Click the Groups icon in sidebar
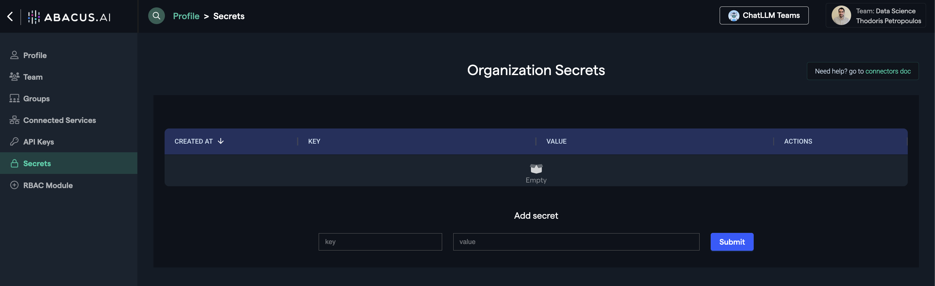This screenshot has width=935, height=286. [14, 98]
